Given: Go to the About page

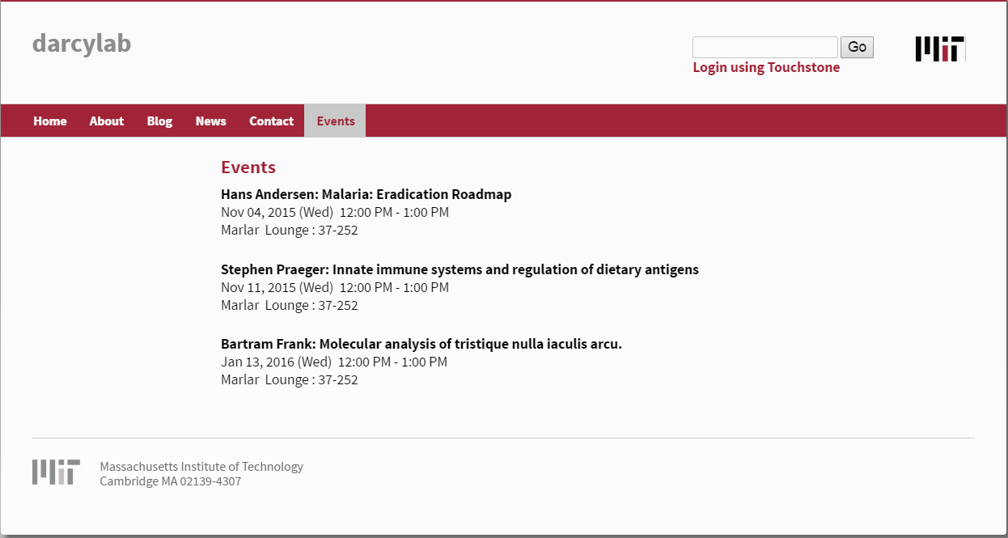Looking at the screenshot, I should [x=107, y=121].
